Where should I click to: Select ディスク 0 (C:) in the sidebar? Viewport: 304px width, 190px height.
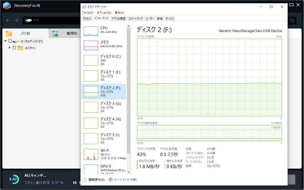104,60
